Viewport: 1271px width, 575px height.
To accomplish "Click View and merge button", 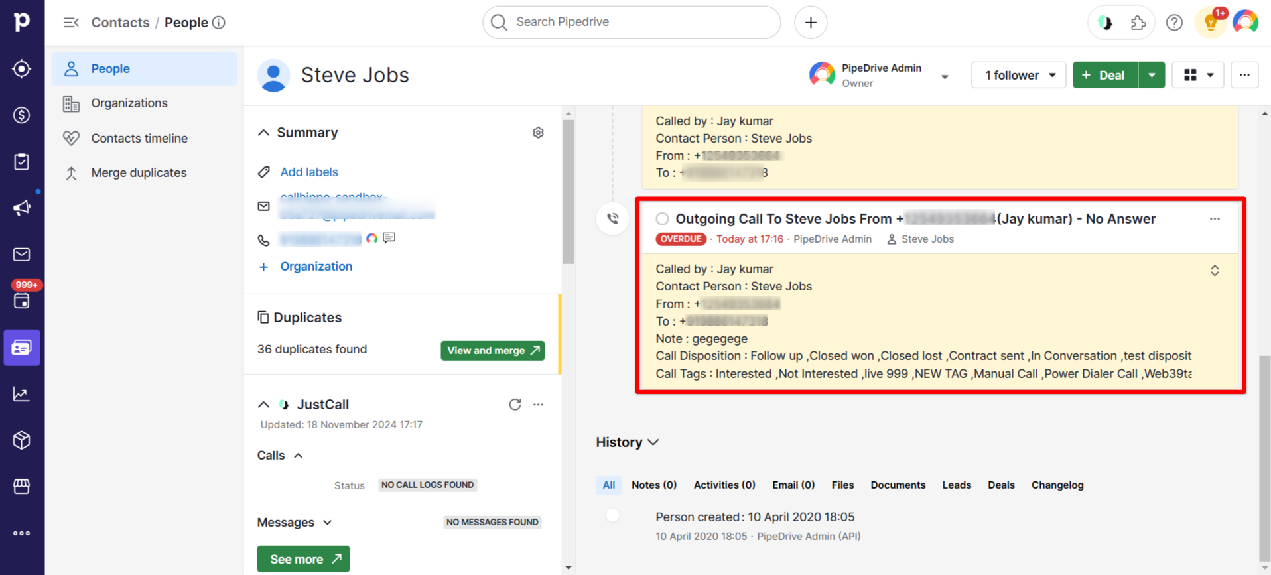I will coord(492,351).
